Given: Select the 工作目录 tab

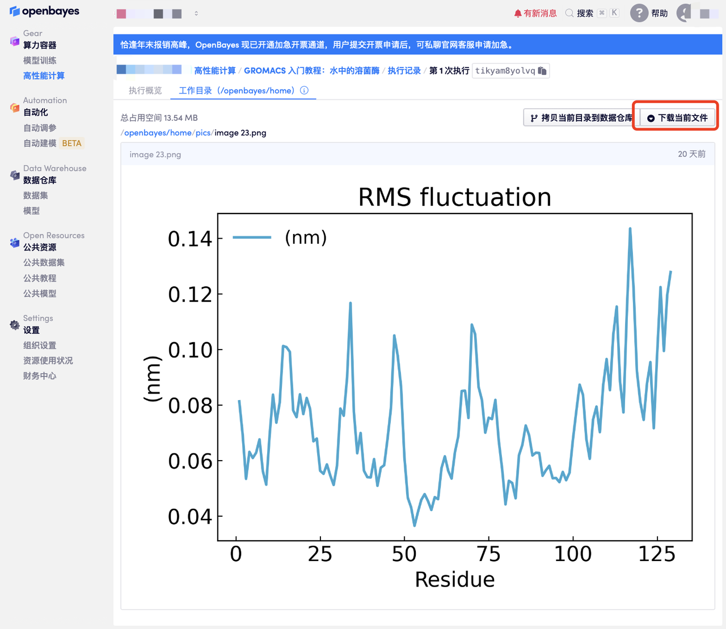Looking at the screenshot, I should [x=237, y=91].
